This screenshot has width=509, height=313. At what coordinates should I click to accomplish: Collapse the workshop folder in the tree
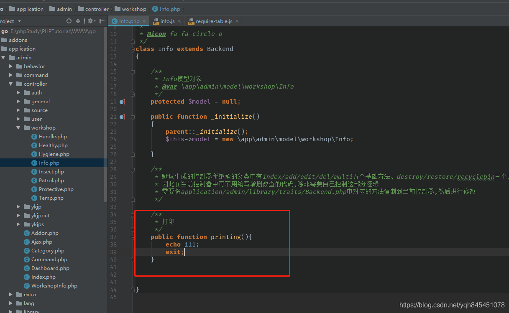(18, 128)
